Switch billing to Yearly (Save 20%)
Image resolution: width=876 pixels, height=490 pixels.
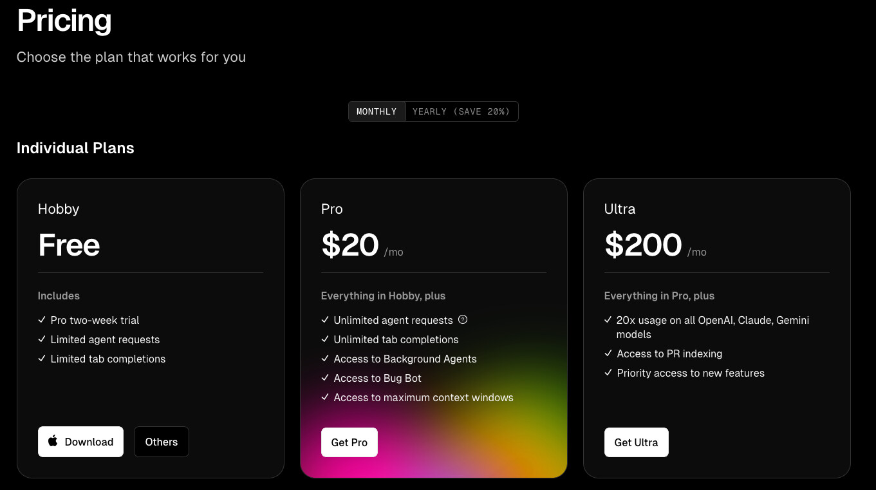(x=461, y=111)
